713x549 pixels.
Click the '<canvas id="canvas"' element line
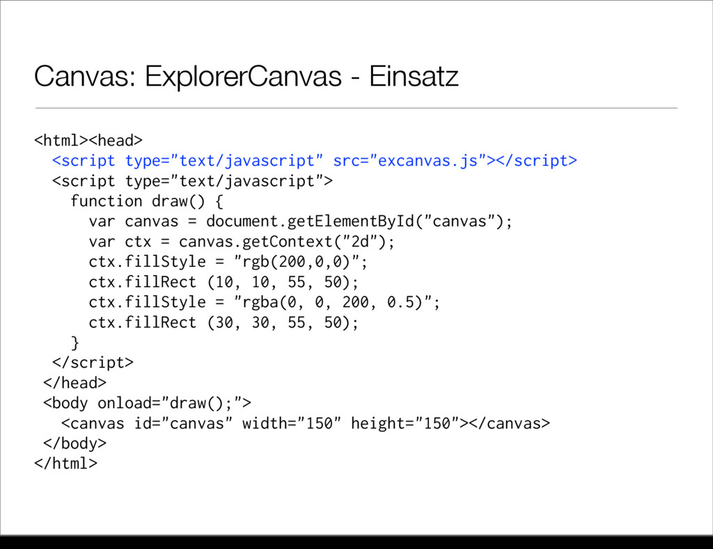[306, 424]
